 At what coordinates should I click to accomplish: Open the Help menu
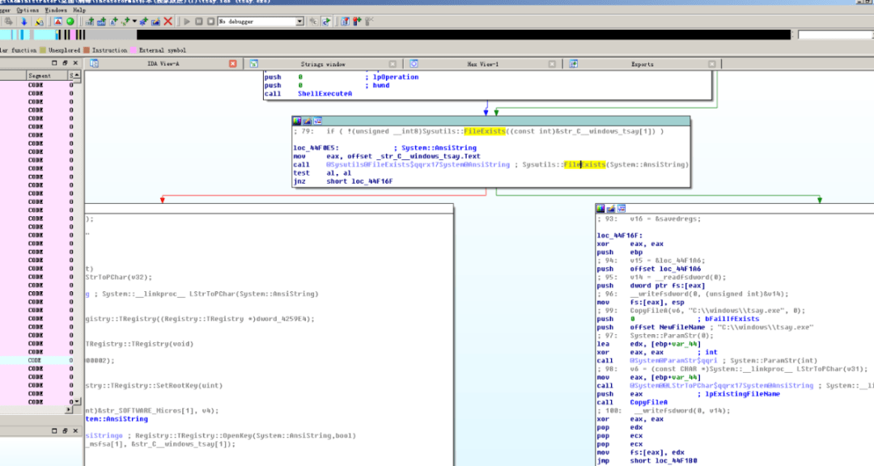[x=79, y=10]
